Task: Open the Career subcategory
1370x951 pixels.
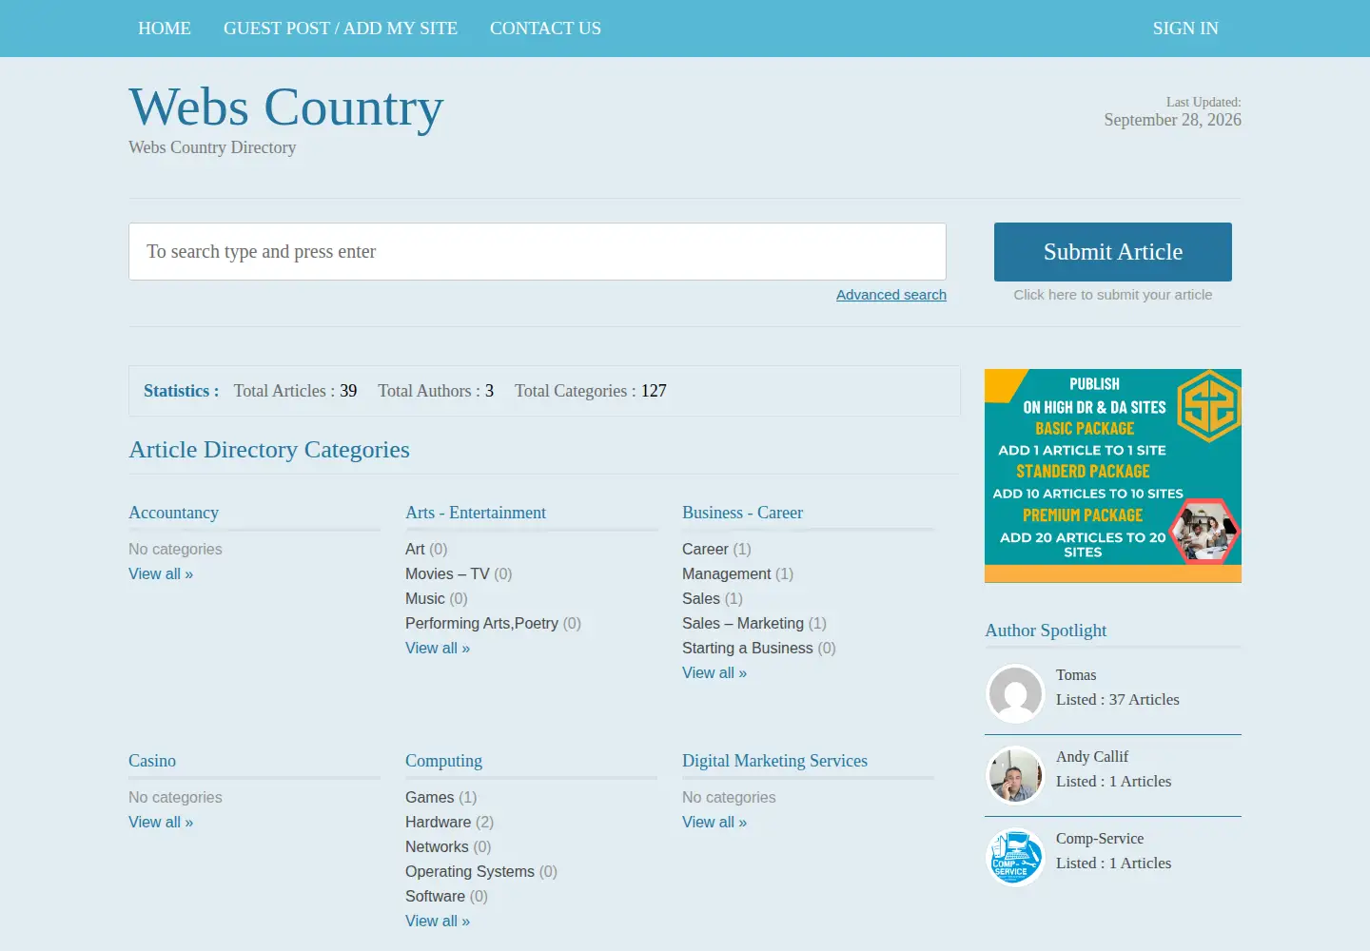Action: [x=705, y=550]
